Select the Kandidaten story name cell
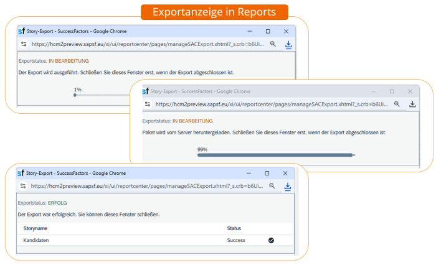436x265 pixels. [x=36, y=240]
